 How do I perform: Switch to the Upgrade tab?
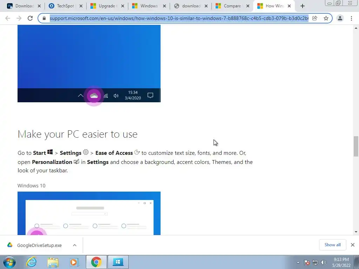click(x=103, y=6)
